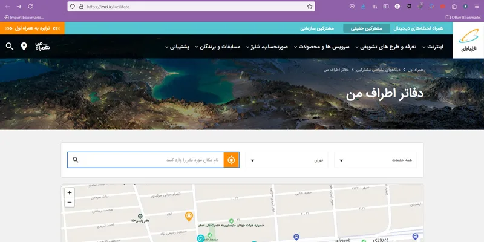Open the Other Bookmarks folder
Image resolution: width=484 pixels, height=242 pixels.
click(x=463, y=18)
